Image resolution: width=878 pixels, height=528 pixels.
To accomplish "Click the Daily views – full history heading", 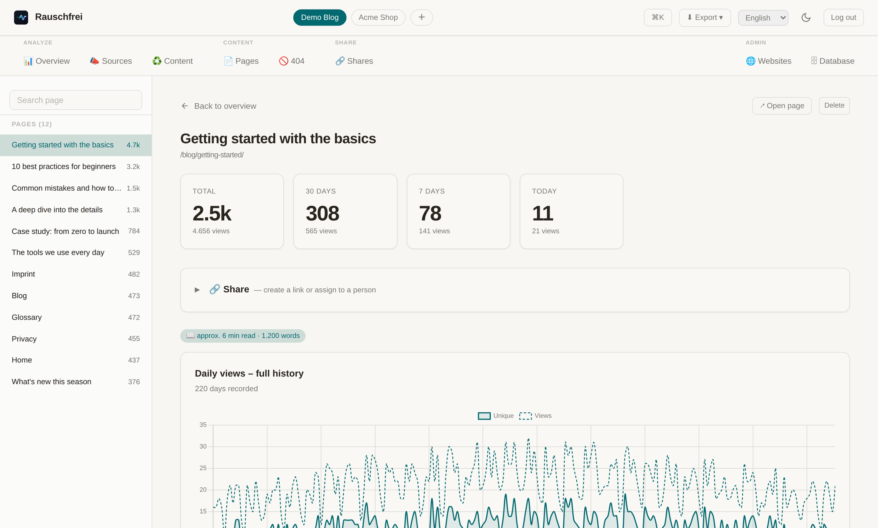I will 249,374.
